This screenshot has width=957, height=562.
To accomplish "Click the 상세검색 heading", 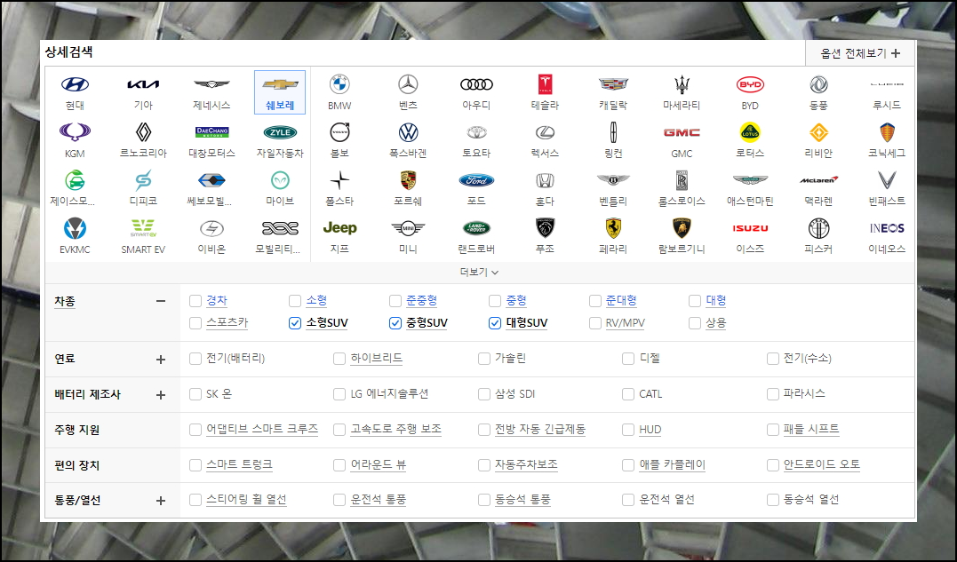I will (69, 51).
